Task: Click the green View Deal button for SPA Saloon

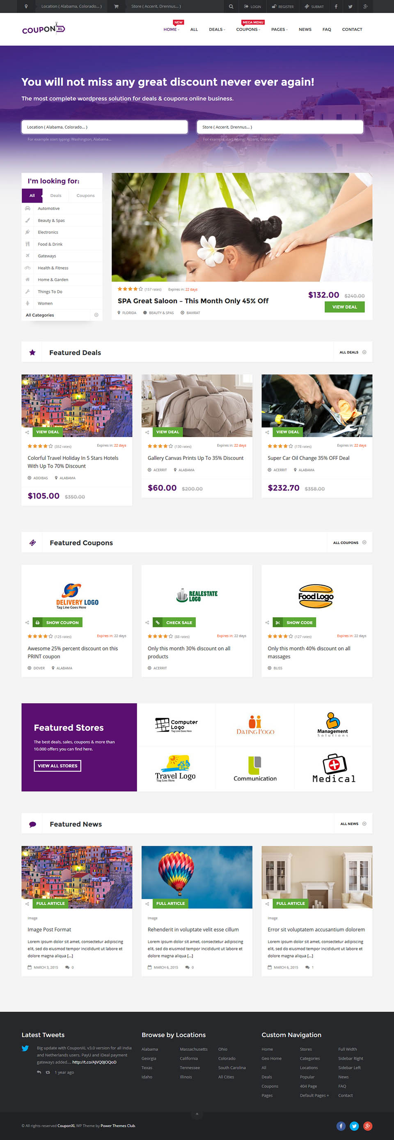Action: click(344, 307)
